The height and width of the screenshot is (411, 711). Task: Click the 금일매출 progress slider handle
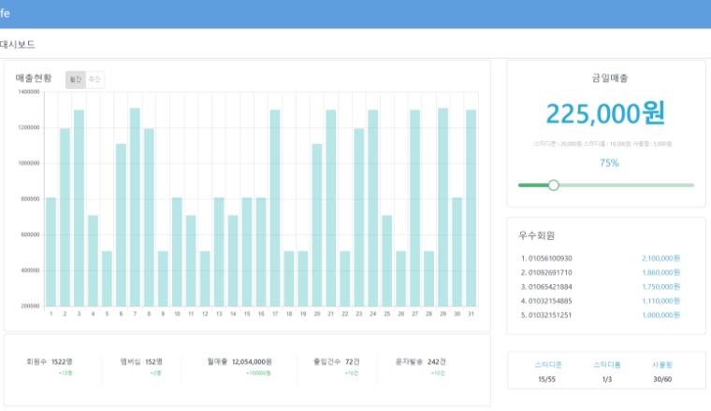pyautogui.click(x=553, y=185)
